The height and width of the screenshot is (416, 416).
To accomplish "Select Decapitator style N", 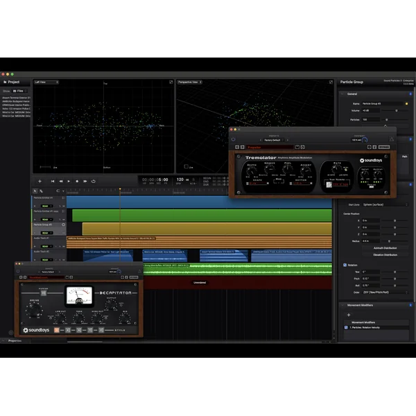I will pyautogui.click(x=79, y=330).
